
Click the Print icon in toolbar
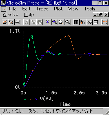click(18, 22)
